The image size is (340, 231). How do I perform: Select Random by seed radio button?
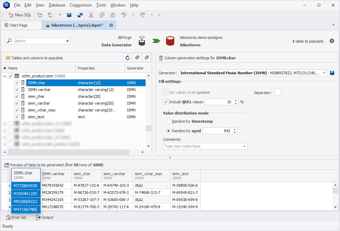(x=168, y=131)
